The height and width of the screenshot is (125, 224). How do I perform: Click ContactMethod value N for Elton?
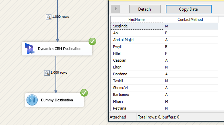pyautogui.click(x=191, y=67)
